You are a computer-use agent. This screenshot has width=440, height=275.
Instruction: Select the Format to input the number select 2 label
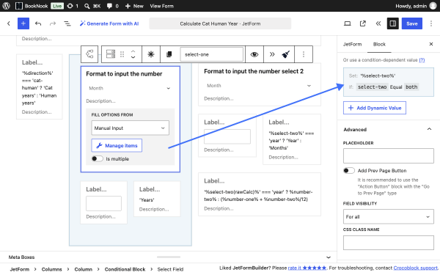[x=254, y=71]
